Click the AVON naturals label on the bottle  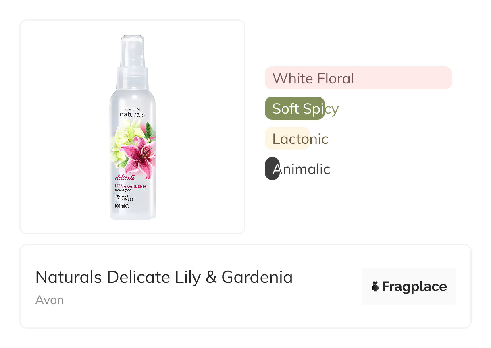click(132, 112)
